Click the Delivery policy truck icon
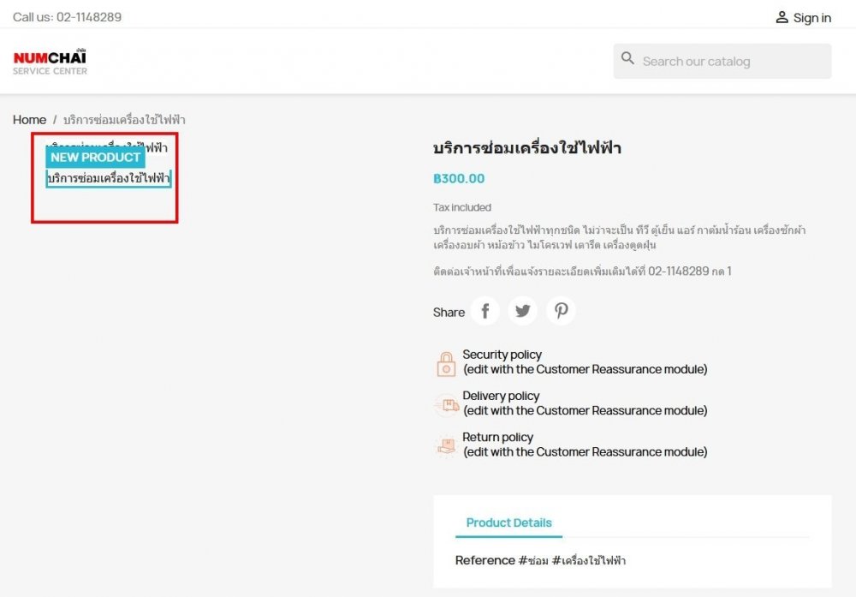Screen dimensions: 856x597 pos(446,405)
